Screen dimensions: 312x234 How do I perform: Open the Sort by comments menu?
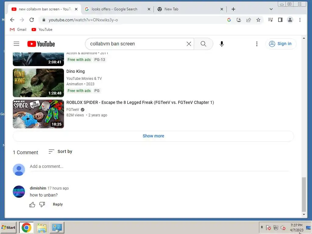click(x=60, y=152)
